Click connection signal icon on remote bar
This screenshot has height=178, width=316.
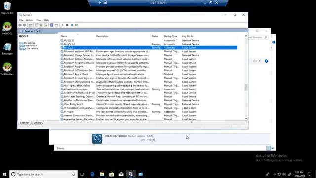[105, 3]
